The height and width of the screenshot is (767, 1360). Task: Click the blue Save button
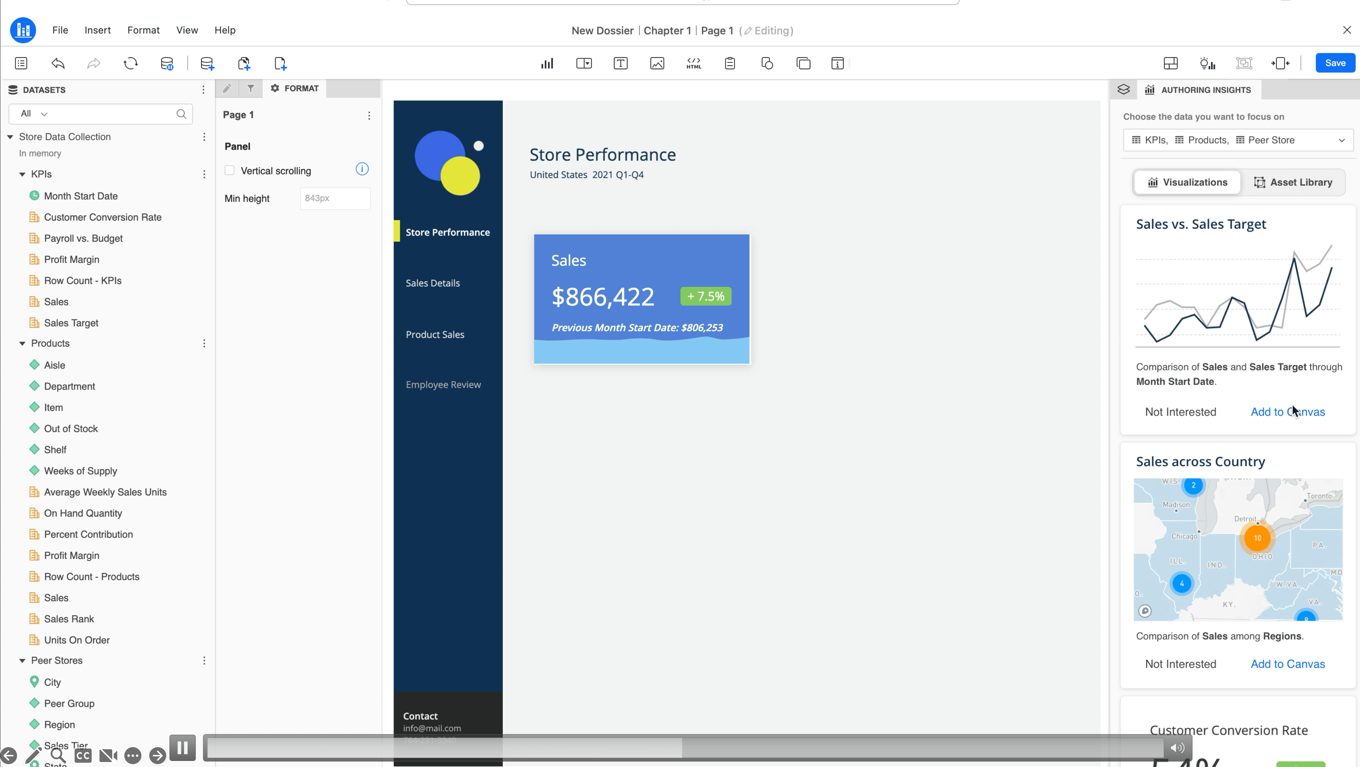click(x=1335, y=63)
